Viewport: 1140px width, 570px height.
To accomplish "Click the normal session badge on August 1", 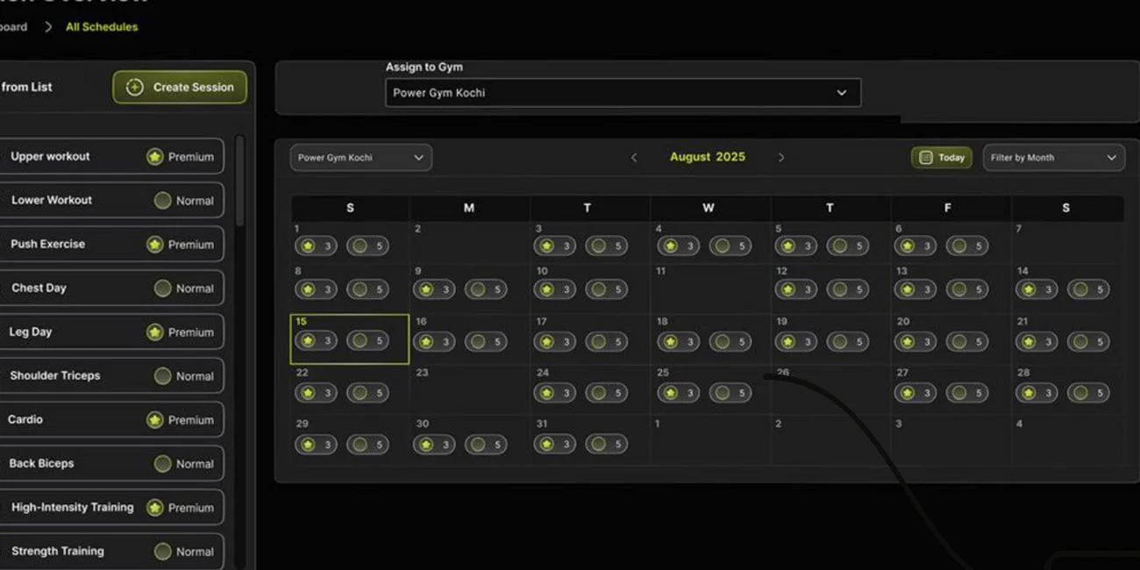I will (x=367, y=246).
